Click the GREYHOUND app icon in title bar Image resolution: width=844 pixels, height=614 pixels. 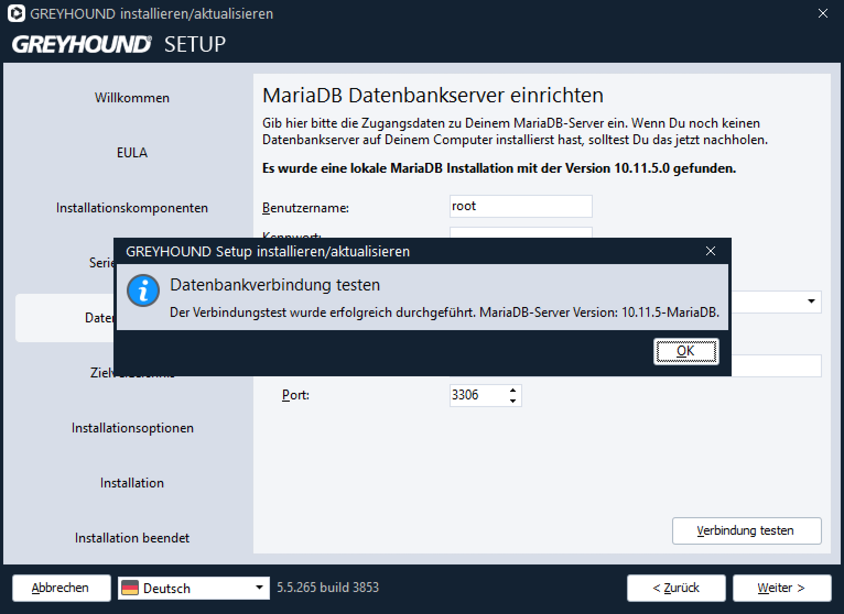[17, 13]
